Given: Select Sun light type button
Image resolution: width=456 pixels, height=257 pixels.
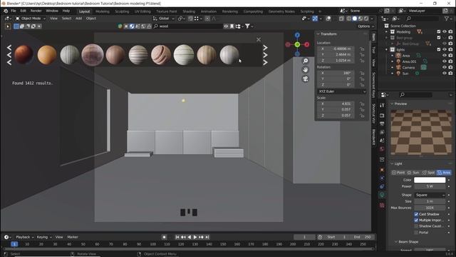Looking at the screenshot, I should [x=413, y=173].
